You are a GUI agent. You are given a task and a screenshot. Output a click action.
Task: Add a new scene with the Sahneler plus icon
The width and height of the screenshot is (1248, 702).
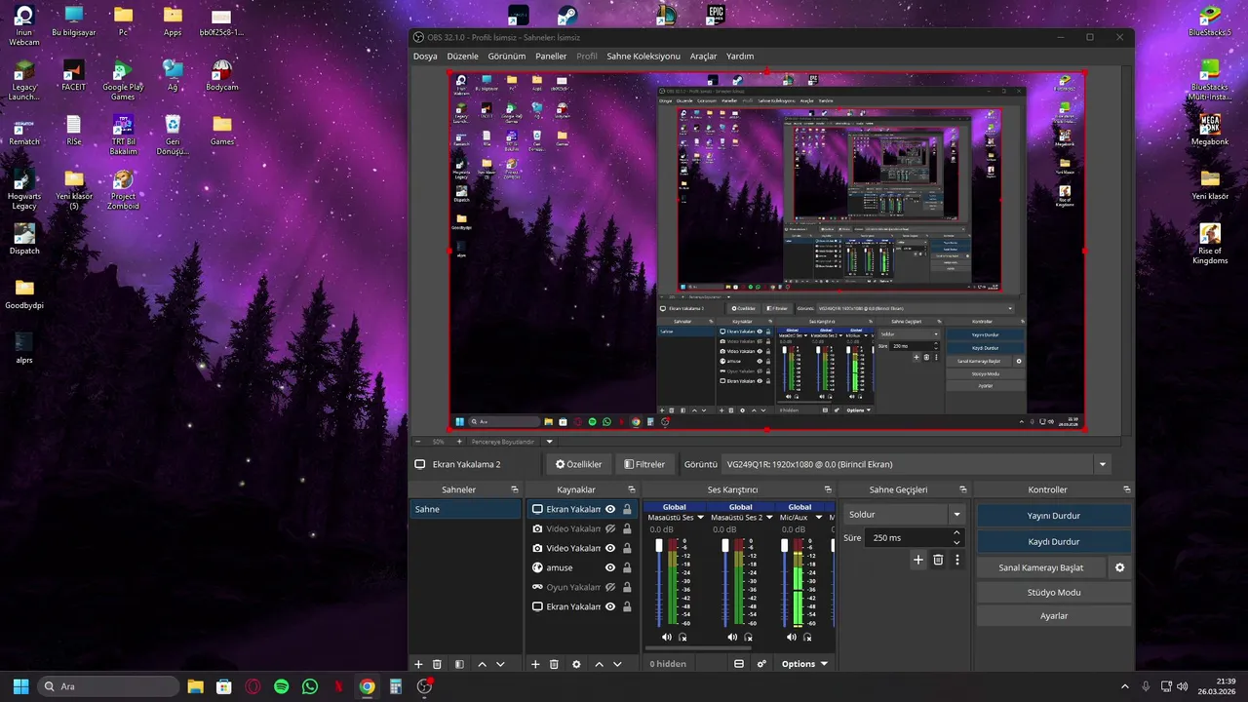click(x=418, y=664)
